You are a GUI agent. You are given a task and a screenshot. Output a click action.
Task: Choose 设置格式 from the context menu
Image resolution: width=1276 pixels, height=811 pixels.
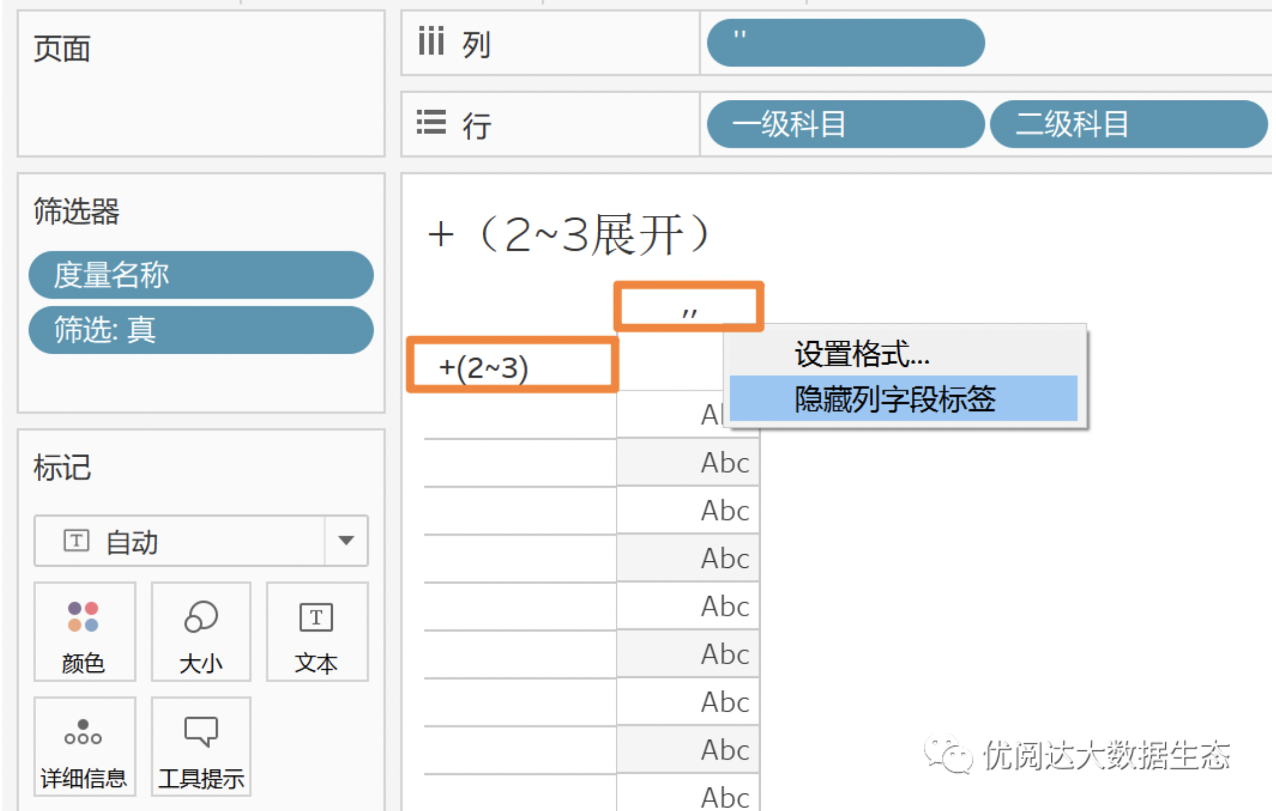point(862,354)
